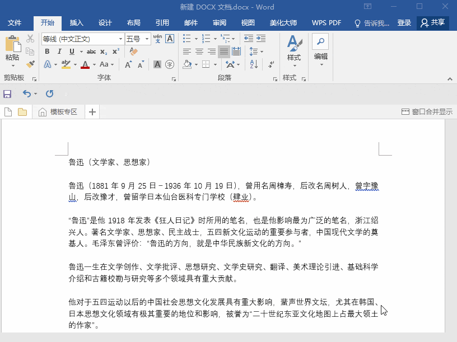This screenshot has height=342, width=457.
Task: Toggle superscript x²
Action: pyautogui.click(x=116, y=51)
